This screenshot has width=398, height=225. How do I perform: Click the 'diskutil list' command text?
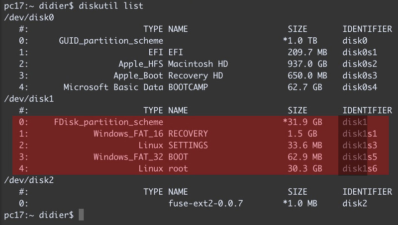pos(111,5)
